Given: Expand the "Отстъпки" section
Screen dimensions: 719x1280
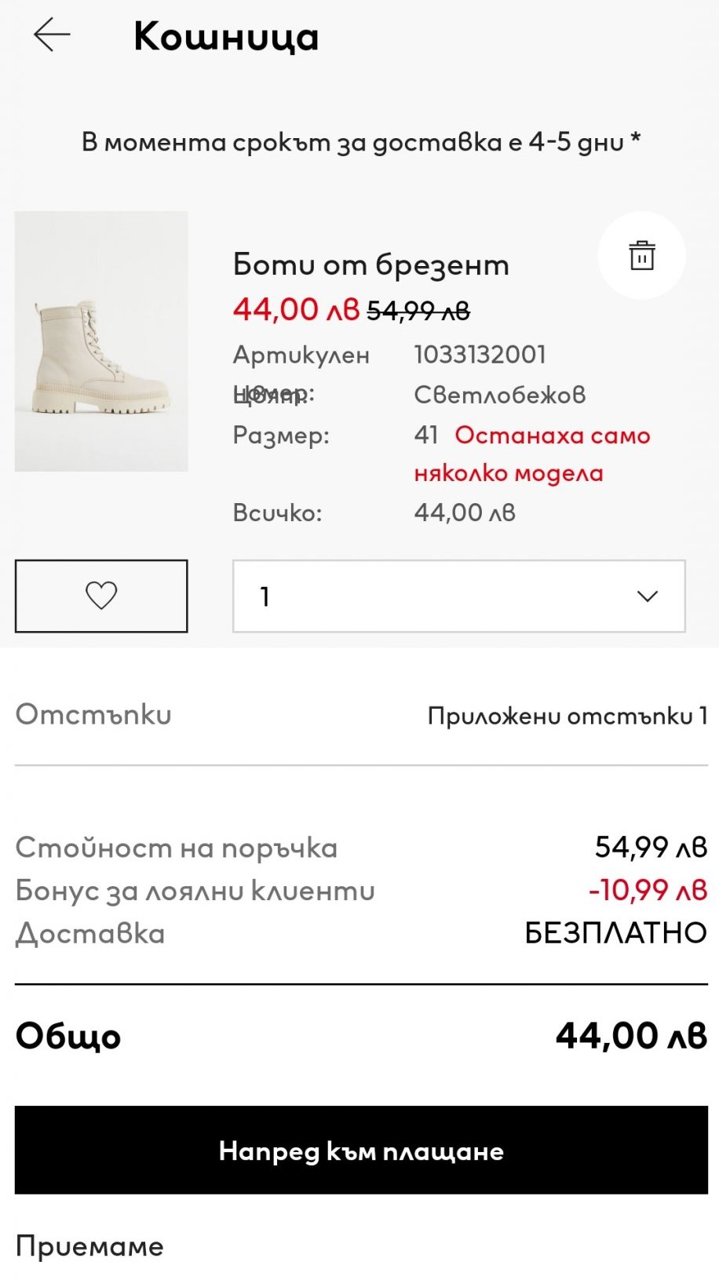Looking at the screenshot, I should pos(93,714).
